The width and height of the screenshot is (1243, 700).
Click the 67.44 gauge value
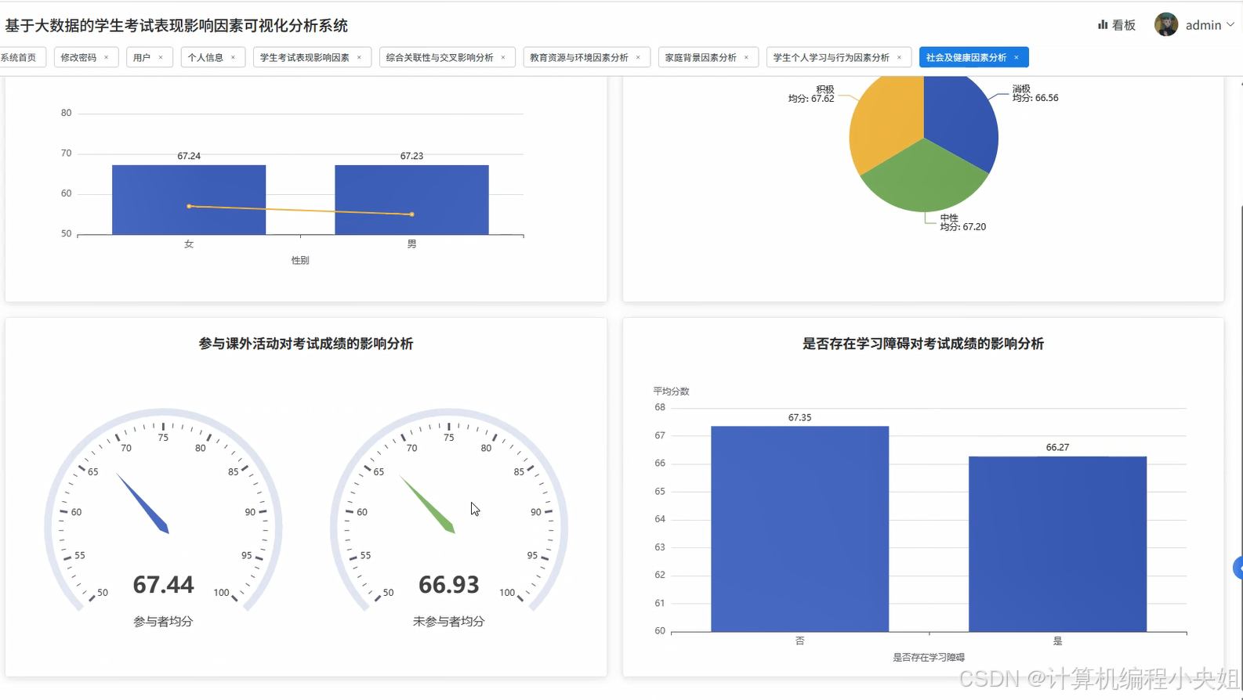[x=163, y=584]
